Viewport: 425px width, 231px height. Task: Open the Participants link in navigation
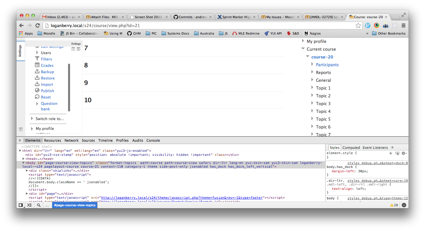[x=327, y=65]
